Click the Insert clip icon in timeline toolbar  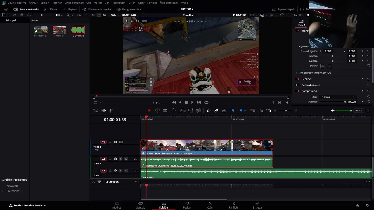coord(183,111)
